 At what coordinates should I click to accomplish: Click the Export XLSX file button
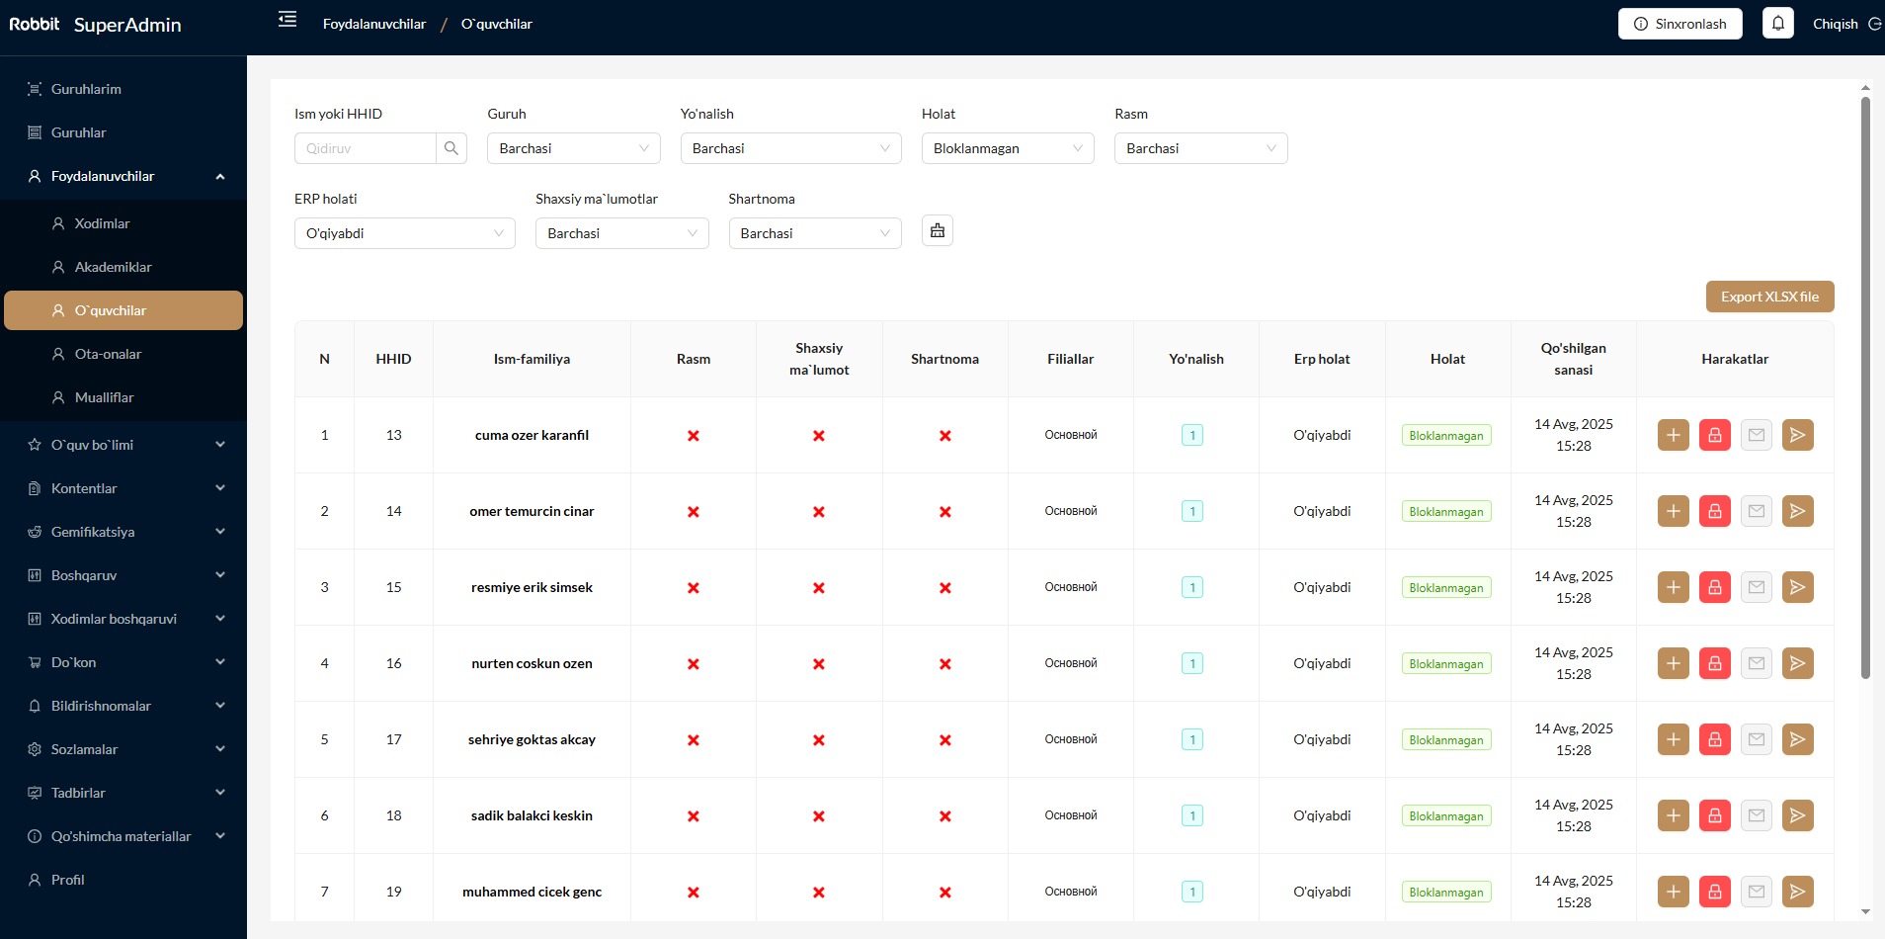[1768, 297]
